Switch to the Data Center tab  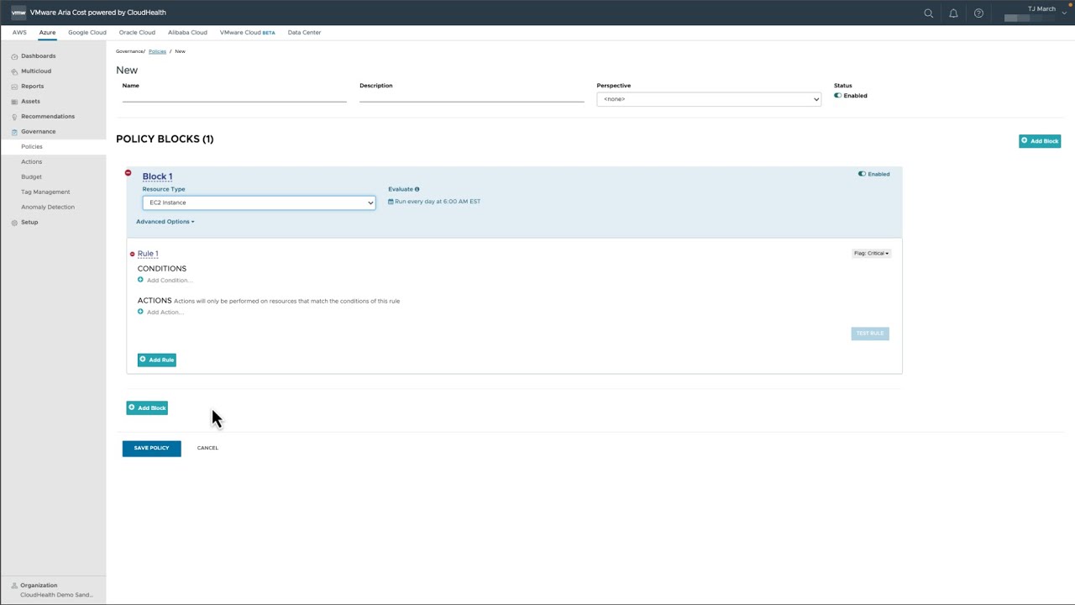[304, 33]
